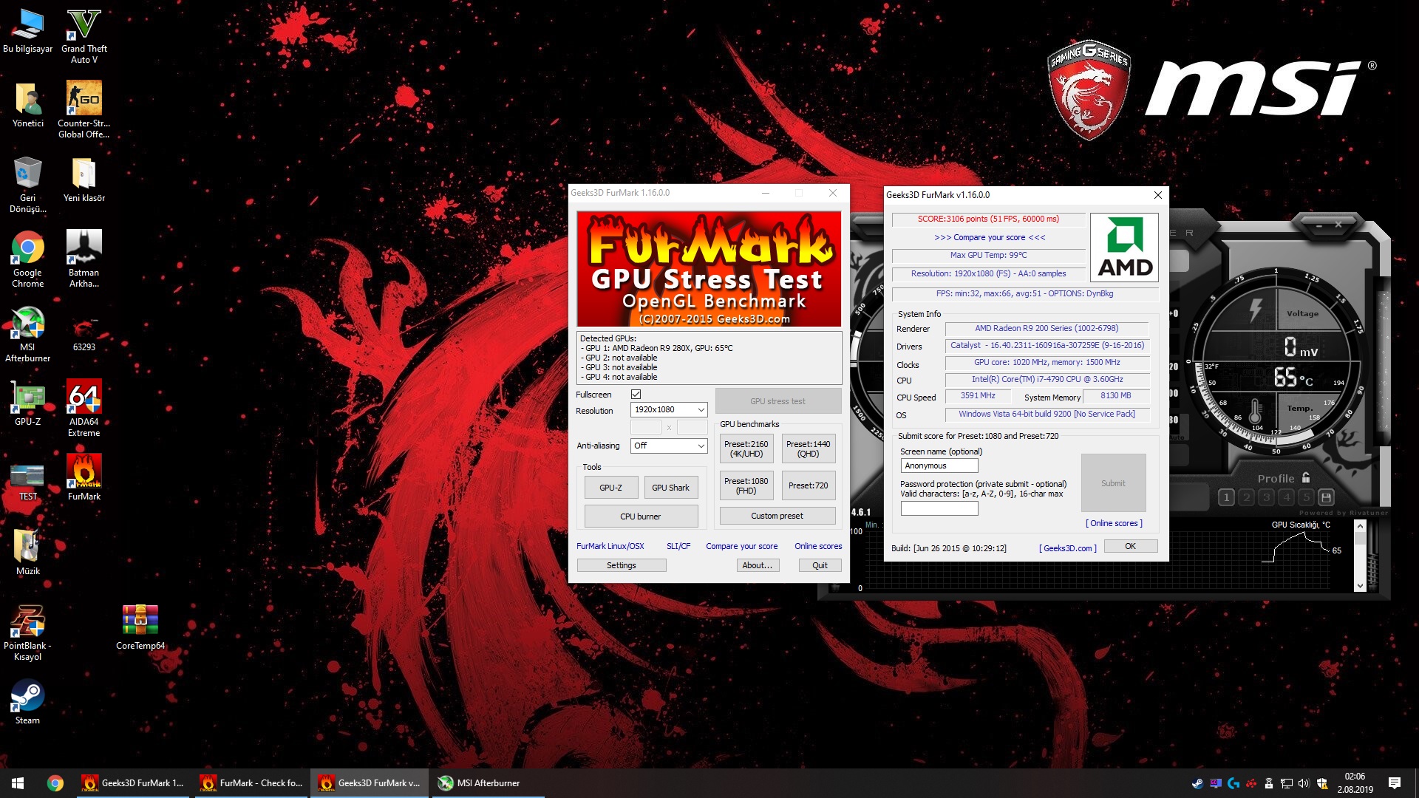This screenshot has width=1419, height=798.
Task: Toggle the Profile lock icon in Afterburner
Action: tap(1306, 478)
